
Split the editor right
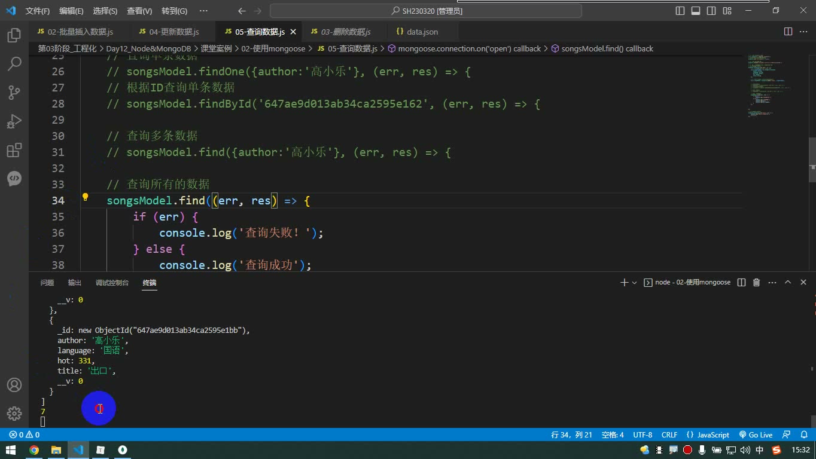(x=788, y=32)
